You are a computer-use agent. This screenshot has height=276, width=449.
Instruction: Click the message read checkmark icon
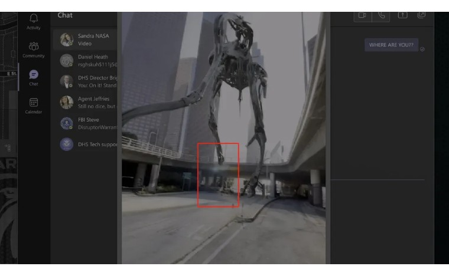coord(422,49)
